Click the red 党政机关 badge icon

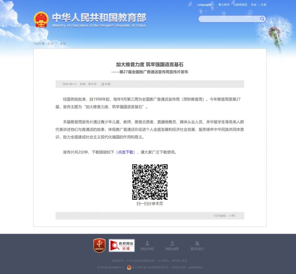click(x=99, y=245)
